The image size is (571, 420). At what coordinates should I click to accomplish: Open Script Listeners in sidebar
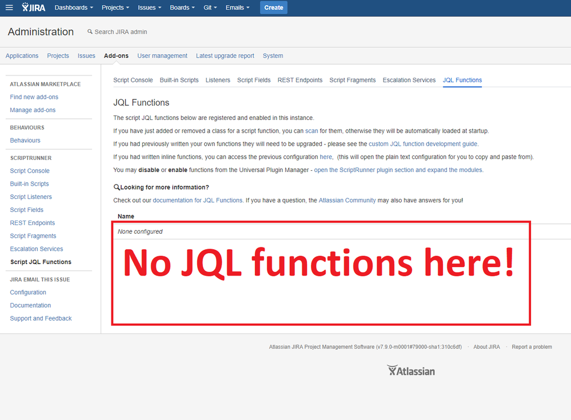coord(31,197)
